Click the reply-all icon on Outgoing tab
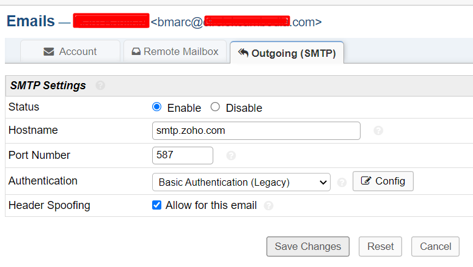Viewport: 473px width, 267px height. (243, 53)
